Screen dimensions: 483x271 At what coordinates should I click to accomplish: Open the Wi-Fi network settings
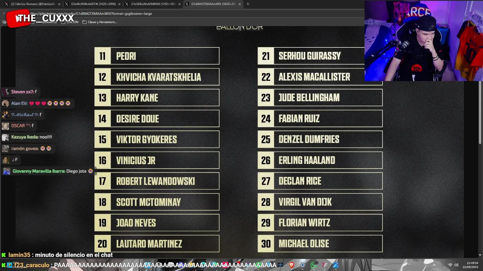[450, 265]
